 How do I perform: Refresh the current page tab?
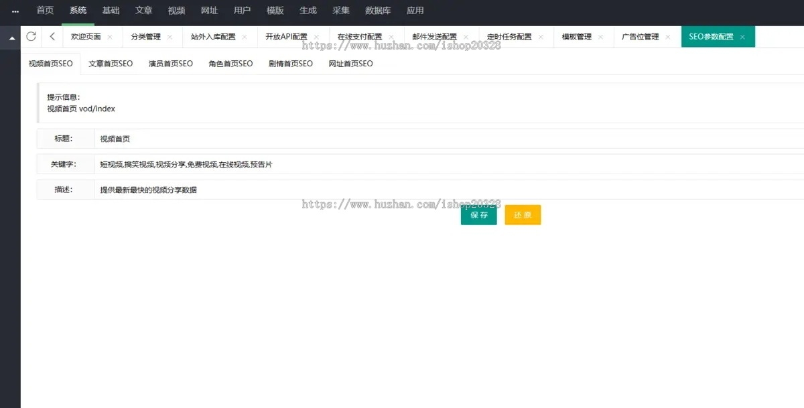[31, 37]
